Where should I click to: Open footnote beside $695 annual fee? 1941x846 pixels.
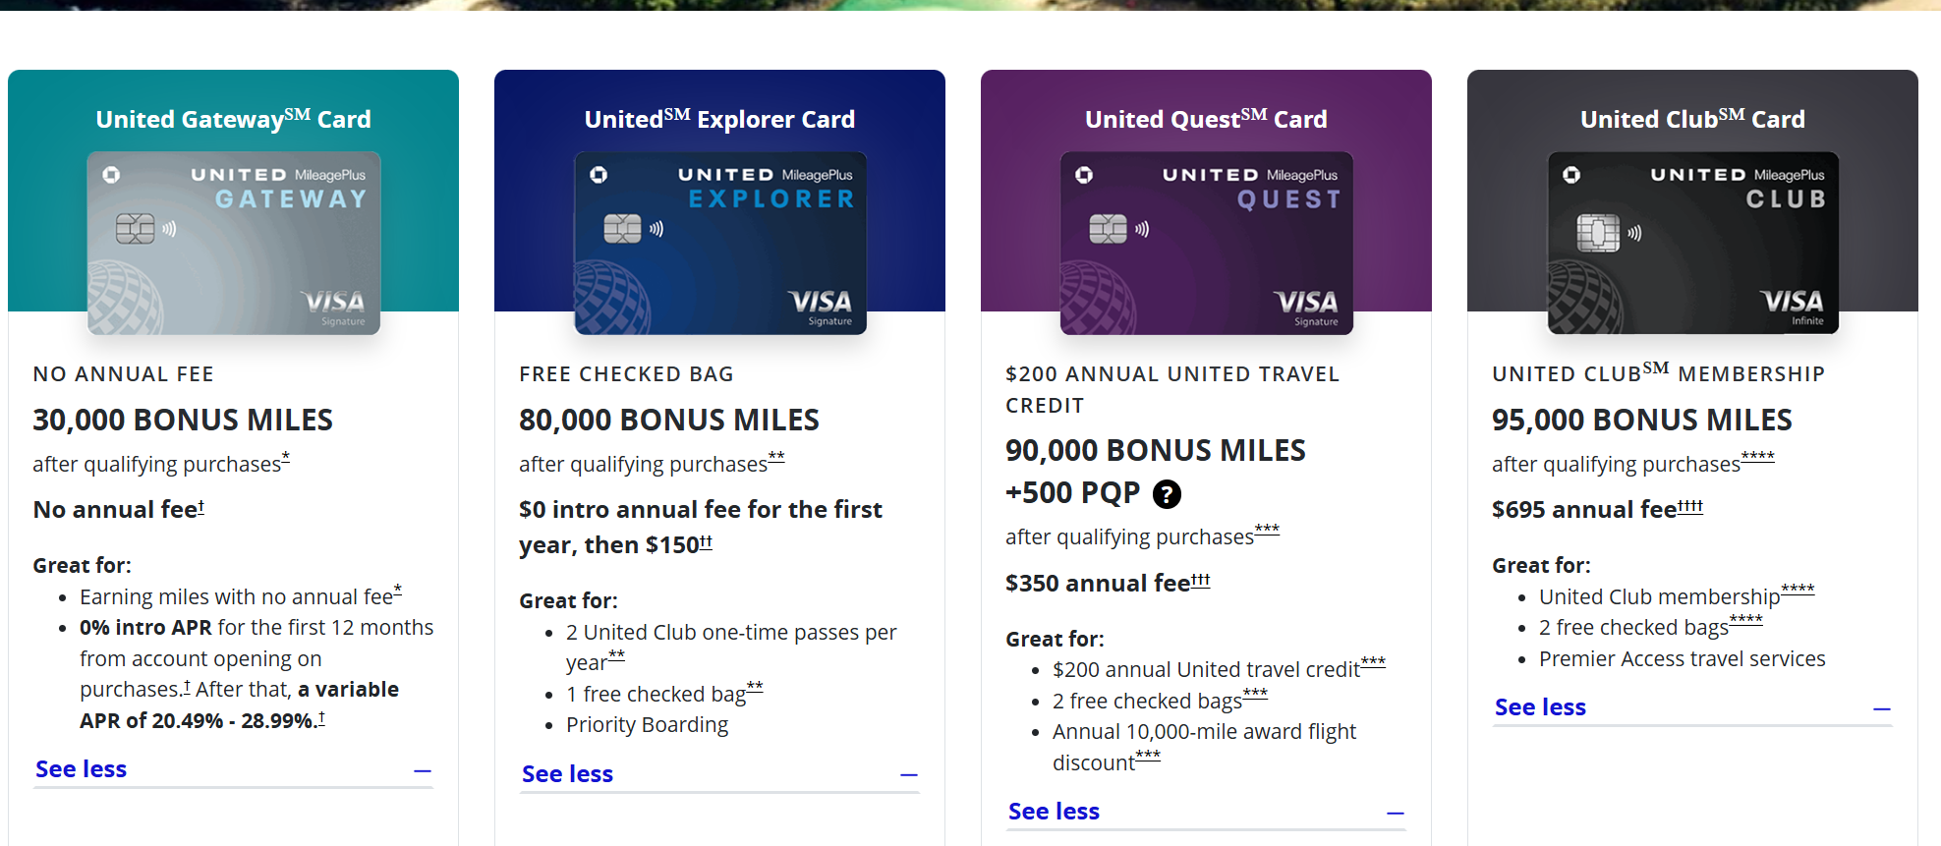tap(1690, 505)
